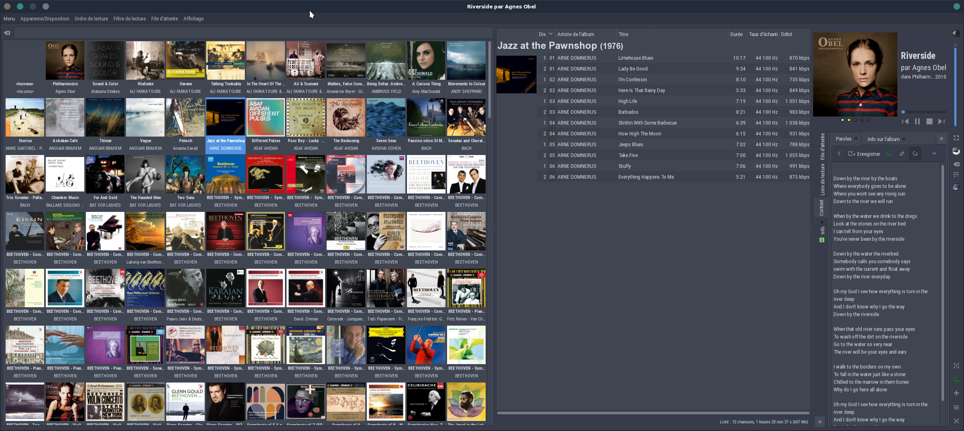Image resolution: width=964 pixels, height=431 pixels.
Task: Open the File d'attente vertical tab
Action: [x=822, y=146]
